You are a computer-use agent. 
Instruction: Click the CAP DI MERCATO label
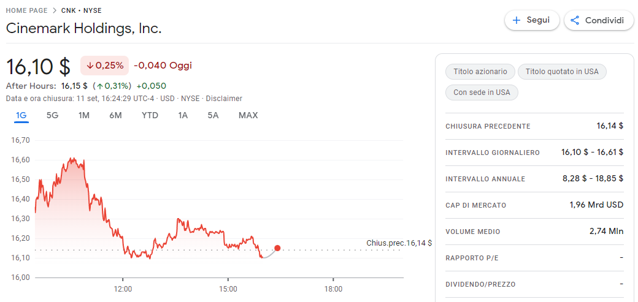475,206
